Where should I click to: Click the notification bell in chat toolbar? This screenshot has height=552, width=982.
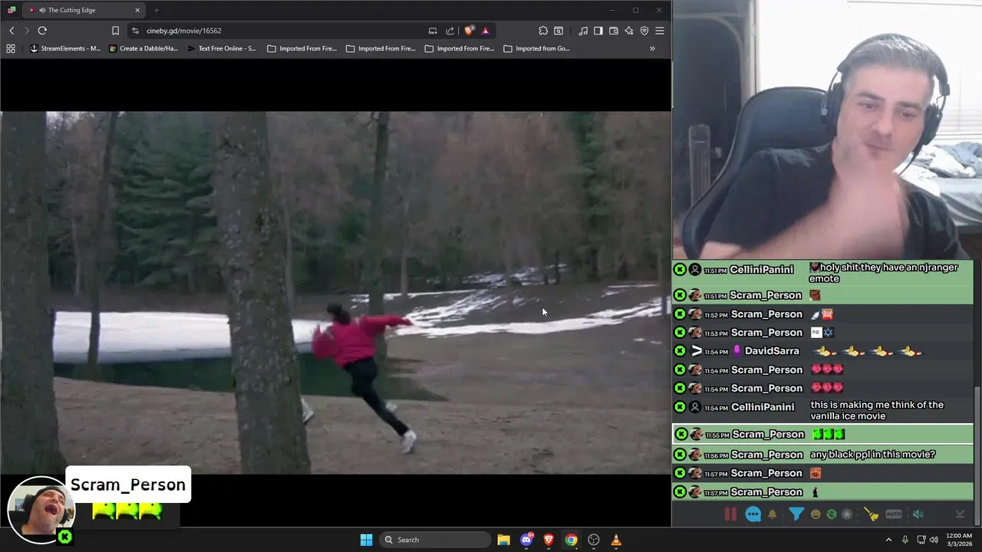click(773, 514)
